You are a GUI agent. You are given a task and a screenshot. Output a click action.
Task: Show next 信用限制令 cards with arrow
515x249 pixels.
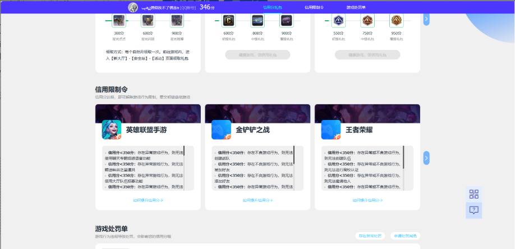(x=426, y=158)
